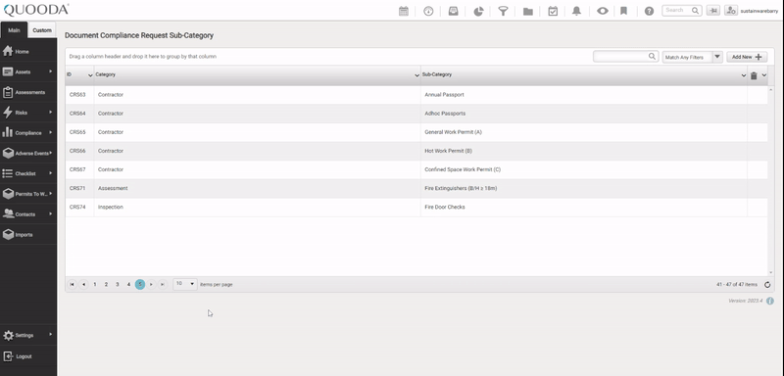Open the pie chart reports icon
Screen dimensions: 784x376
[478, 11]
